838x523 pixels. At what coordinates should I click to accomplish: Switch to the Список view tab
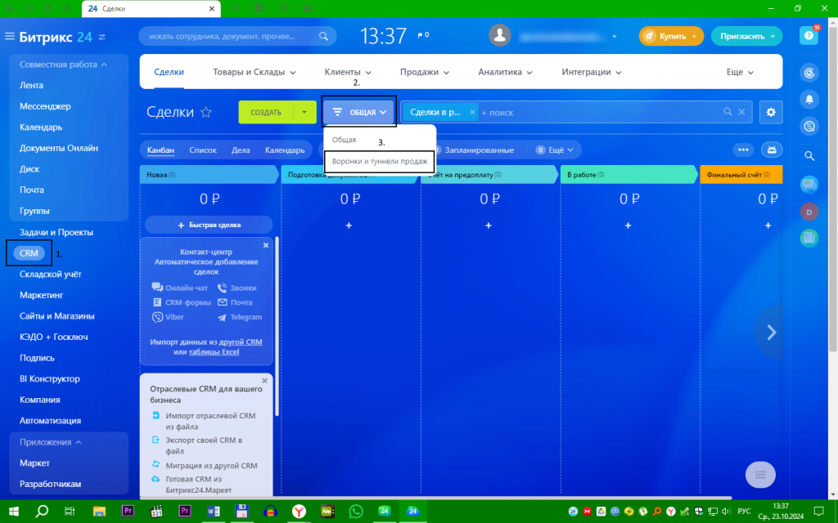pyautogui.click(x=203, y=150)
